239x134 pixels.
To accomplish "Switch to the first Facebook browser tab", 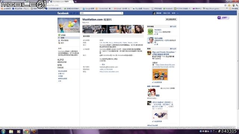I will (x=12, y=1).
